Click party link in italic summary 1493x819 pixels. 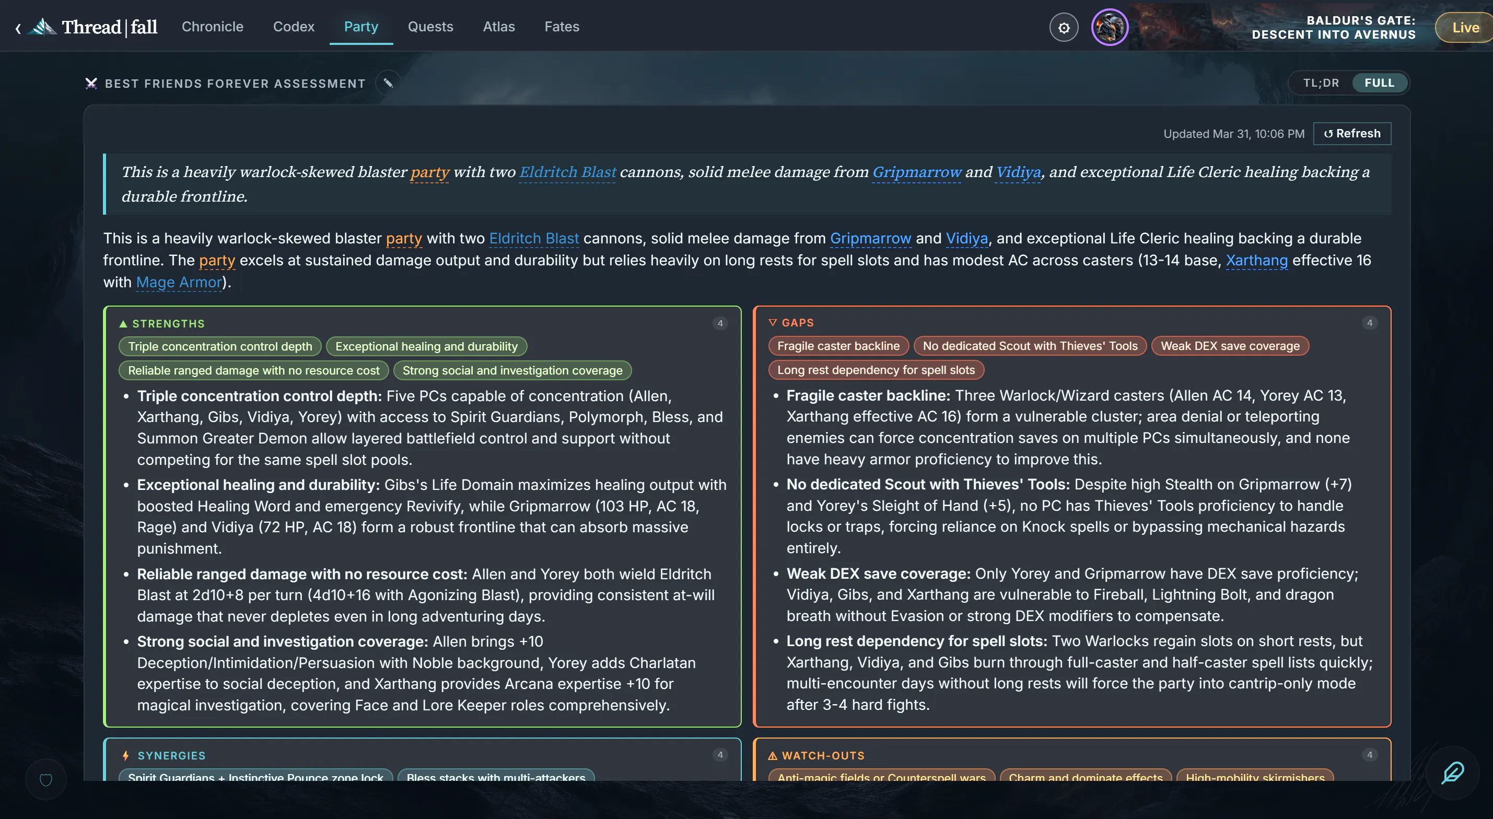pos(429,172)
